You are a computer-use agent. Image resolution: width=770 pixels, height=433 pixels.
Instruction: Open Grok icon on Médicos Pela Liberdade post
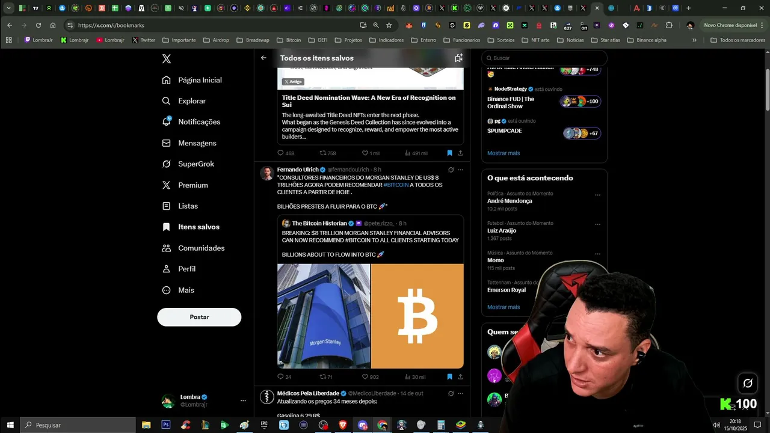451,393
